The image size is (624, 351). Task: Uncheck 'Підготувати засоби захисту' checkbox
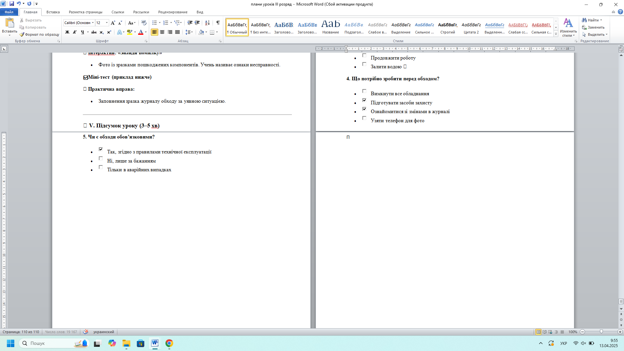point(364,100)
